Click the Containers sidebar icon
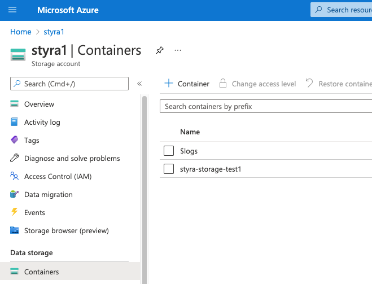Screen dimensions: 372x284 15,271
